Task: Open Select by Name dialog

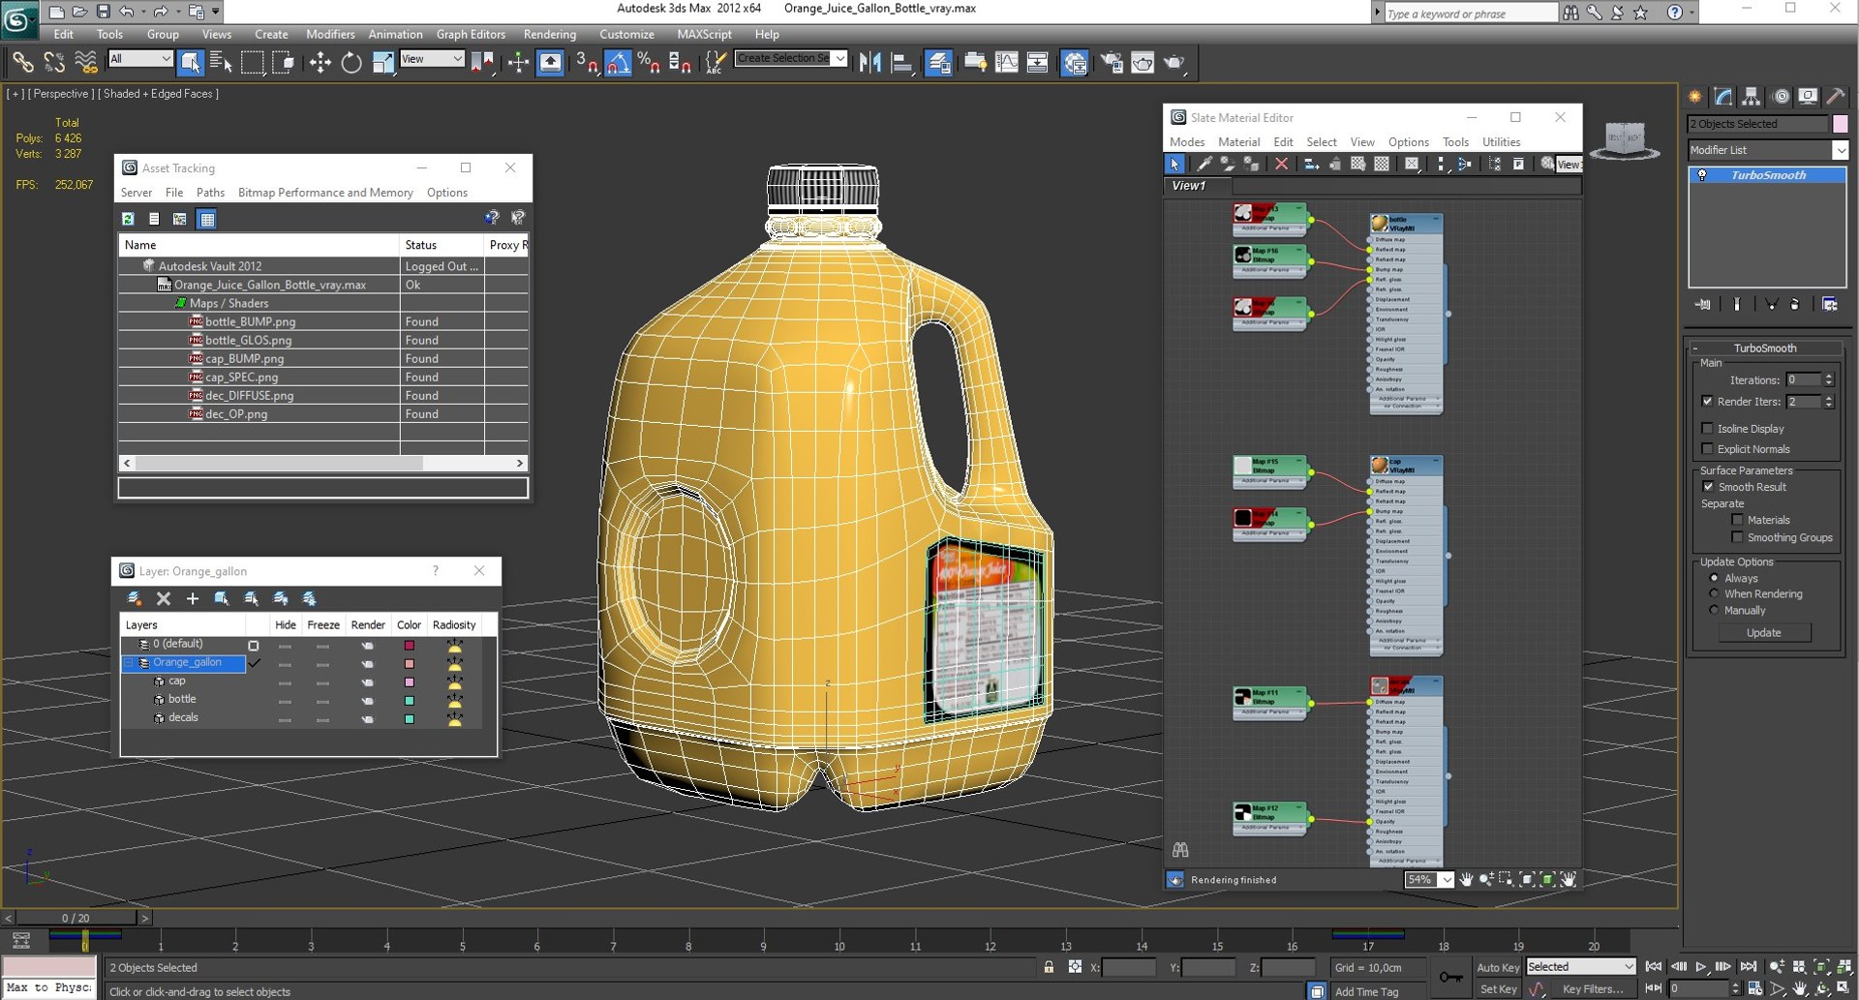Action: pyautogui.click(x=221, y=63)
